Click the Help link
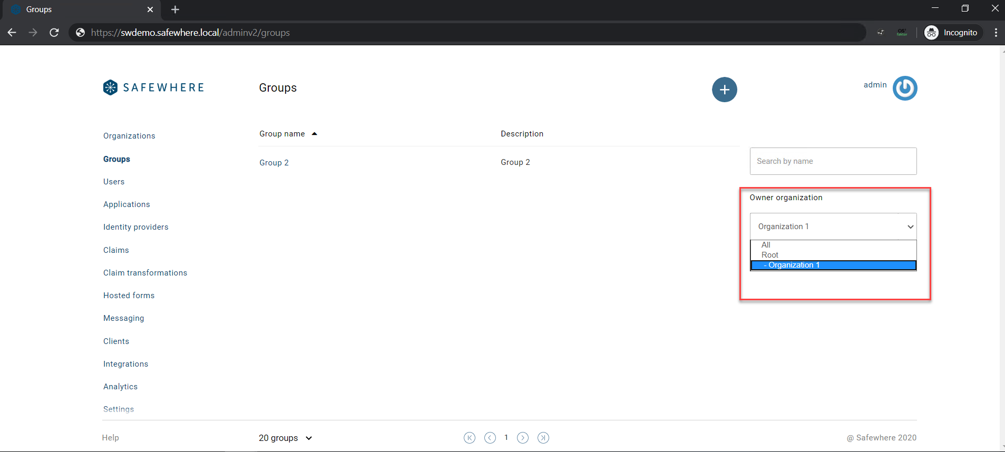This screenshot has width=1005, height=452. pos(110,438)
